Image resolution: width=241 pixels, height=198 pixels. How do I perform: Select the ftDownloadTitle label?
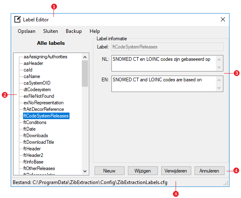pyautogui.click(x=39, y=142)
